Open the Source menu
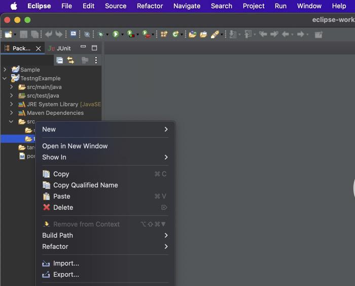This screenshot has height=286, width=355. [x=116, y=6]
